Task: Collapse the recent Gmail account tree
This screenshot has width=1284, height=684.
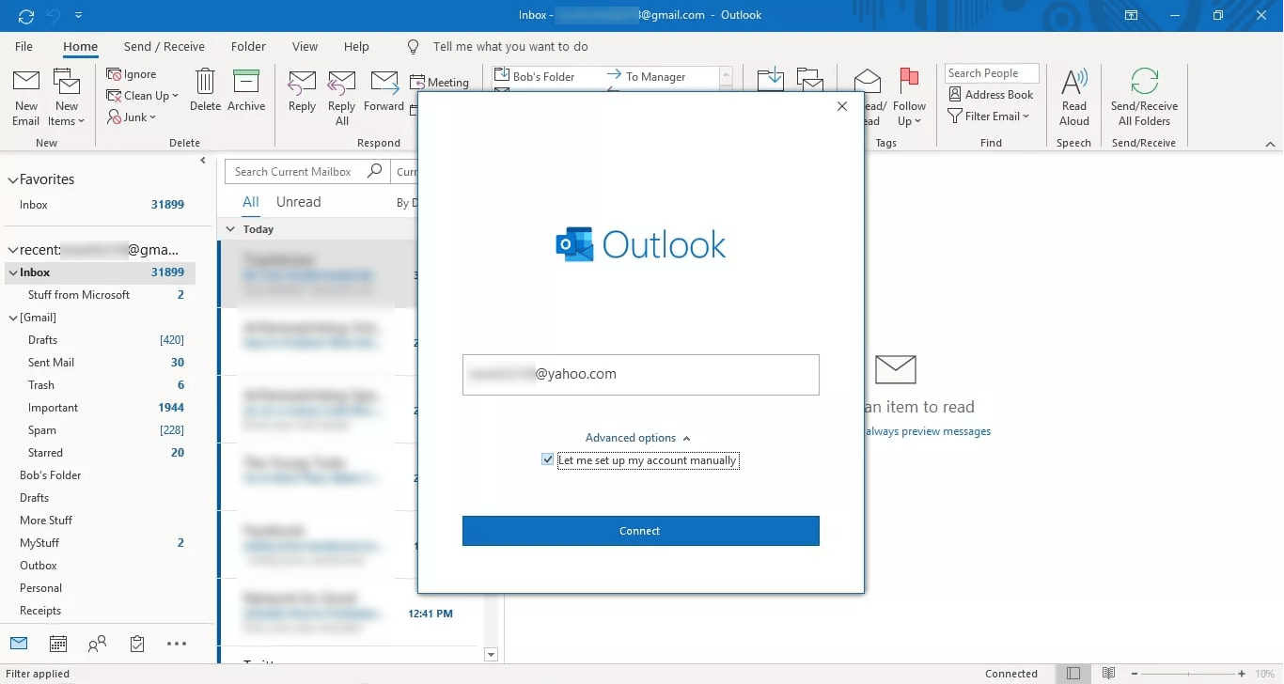Action: (x=12, y=251)
